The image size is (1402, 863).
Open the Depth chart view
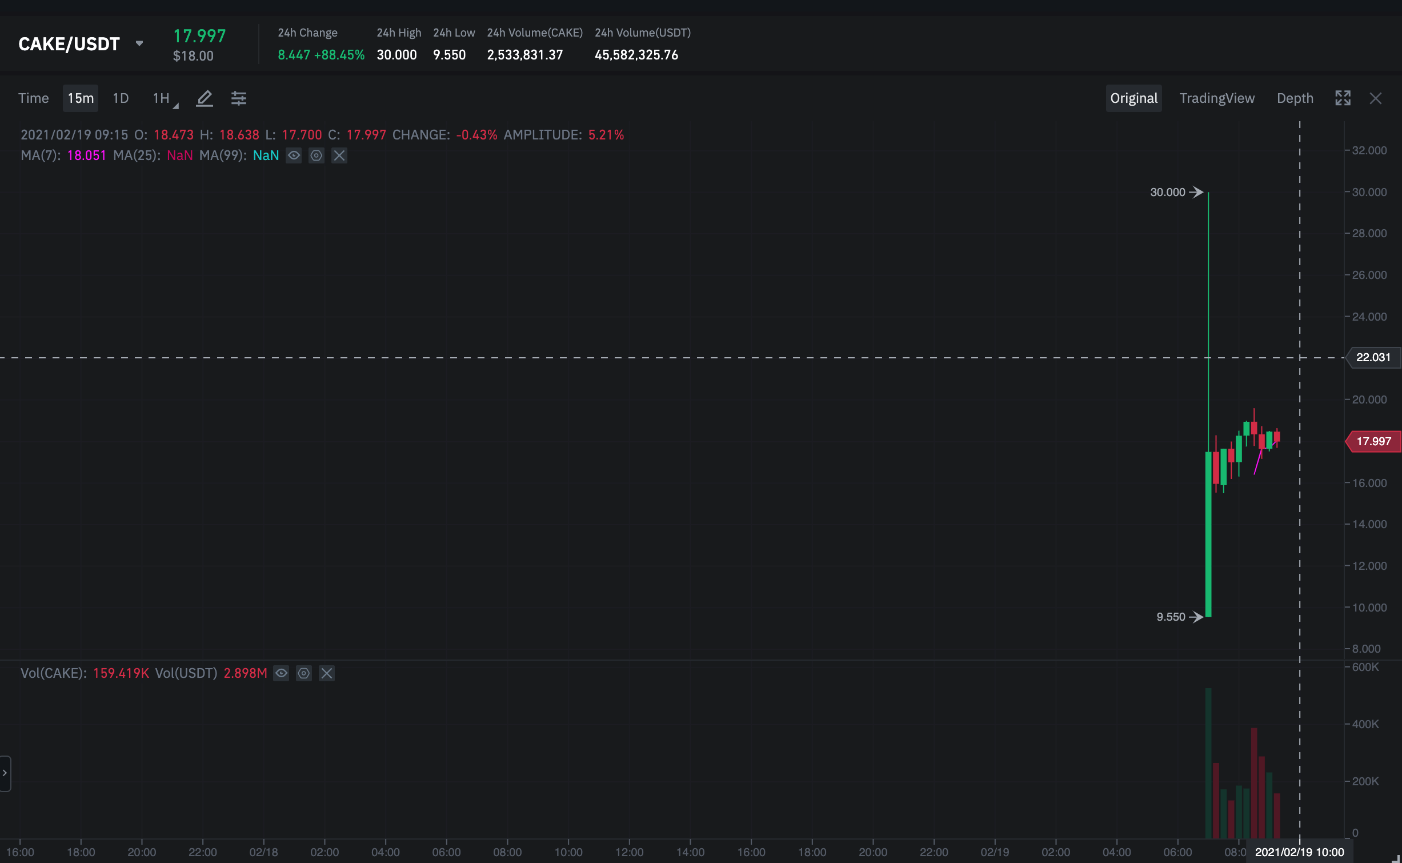point(1295,98)
